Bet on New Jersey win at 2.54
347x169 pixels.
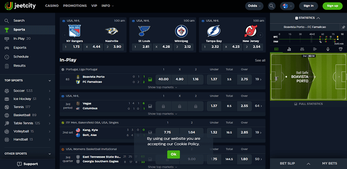tap(253, 47)
